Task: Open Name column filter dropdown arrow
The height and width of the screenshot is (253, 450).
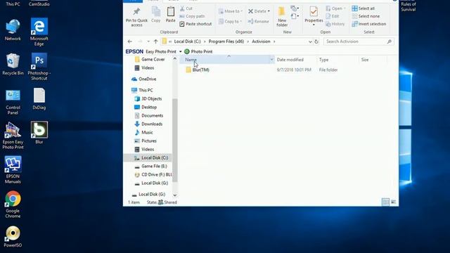Action: 271,60
